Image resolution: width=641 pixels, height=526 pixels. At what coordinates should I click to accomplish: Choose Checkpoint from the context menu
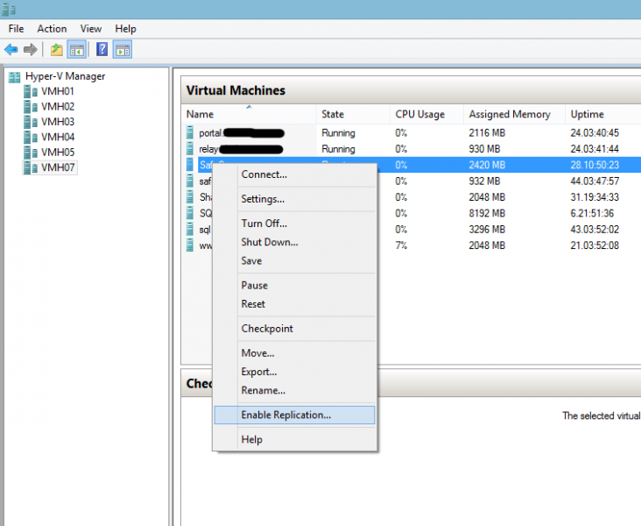pos(267,329)
